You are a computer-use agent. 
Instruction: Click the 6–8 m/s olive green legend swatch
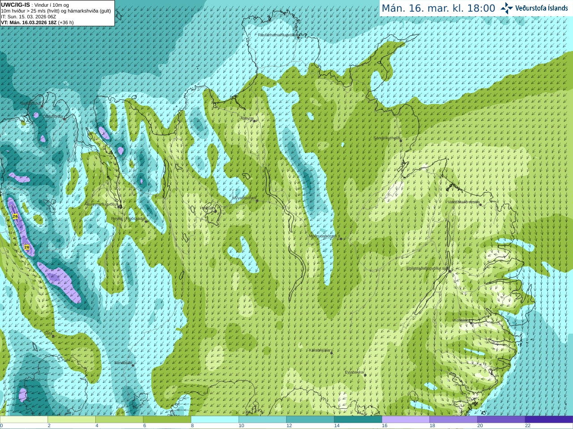(x=167, y=420)
